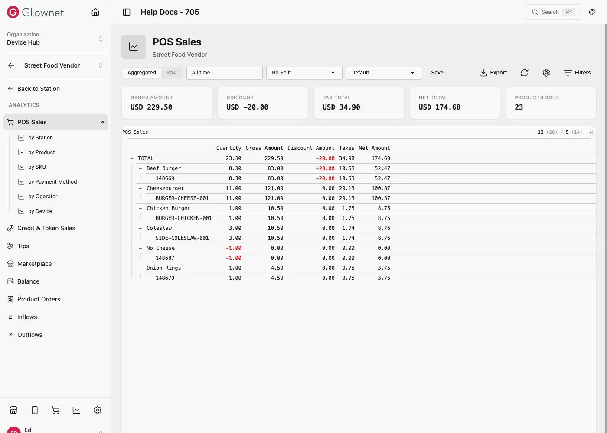The width and height of the screenshot is (607, 433).
Task: Open Credit & Token Sales
Action: [x=46, y=228]
